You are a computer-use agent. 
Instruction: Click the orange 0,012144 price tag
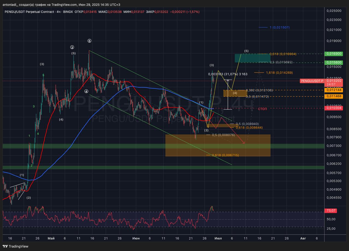334,90
